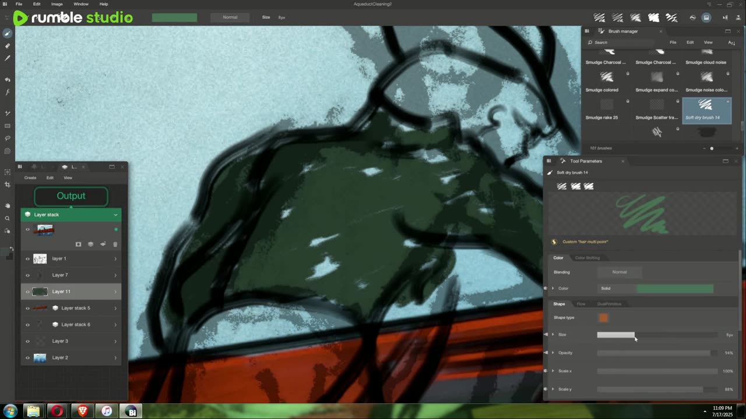The width and height of the screenshot is (746, 419).
Task: Click the mirror symmetry icon in top toolbar
Action: 725,17
